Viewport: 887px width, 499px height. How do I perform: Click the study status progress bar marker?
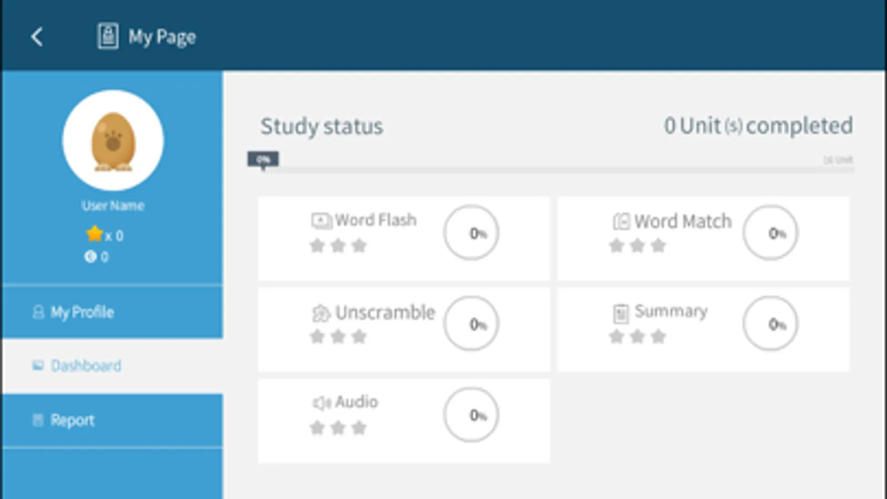(263, 160)
